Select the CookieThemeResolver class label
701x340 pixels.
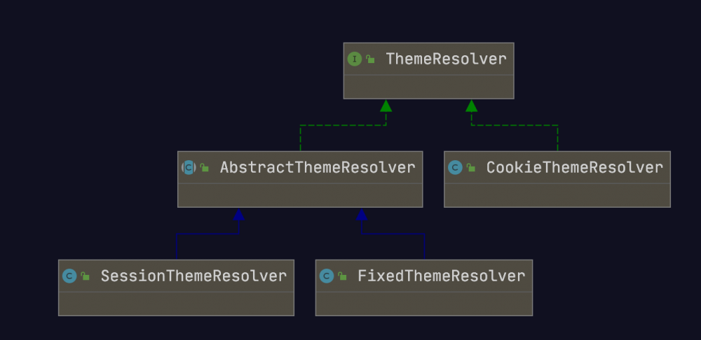tap(574, 168)
